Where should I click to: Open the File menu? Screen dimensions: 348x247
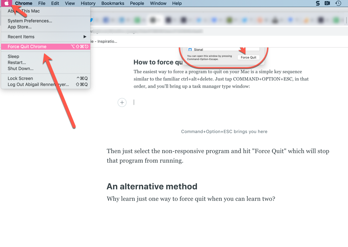click(x=42, y=3)
